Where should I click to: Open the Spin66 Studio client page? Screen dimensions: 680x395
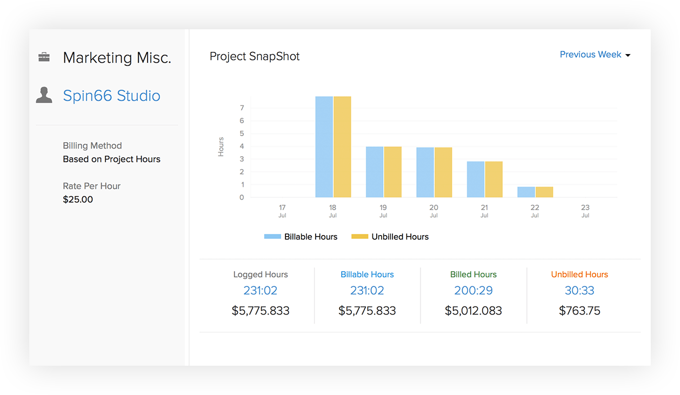point(111,96)
